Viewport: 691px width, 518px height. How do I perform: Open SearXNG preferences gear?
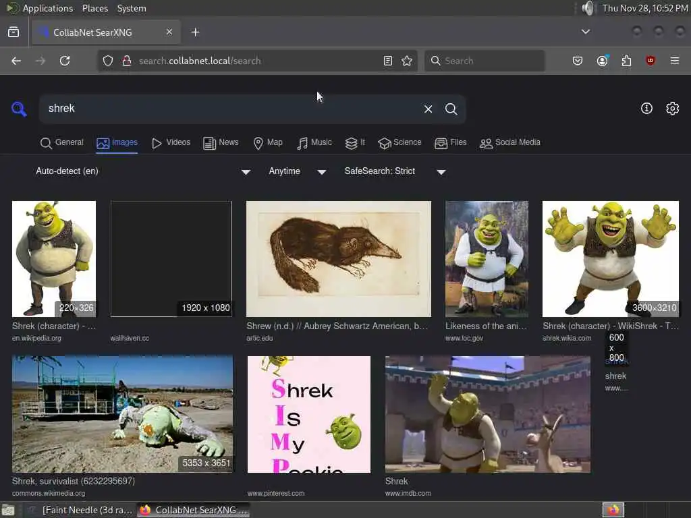[673, 109]
